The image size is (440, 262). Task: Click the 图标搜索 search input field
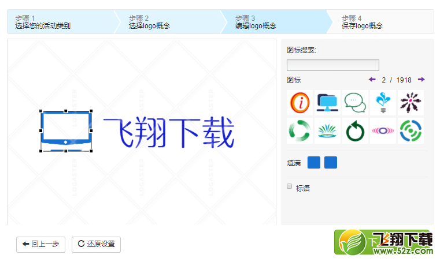(x=333, y=65)
